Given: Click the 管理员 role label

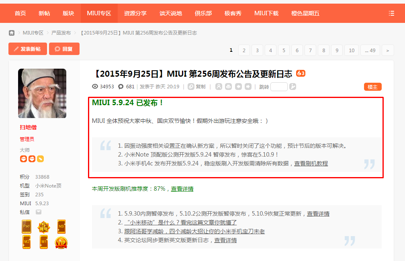Looking at the screenshot, I should point(27,139).
